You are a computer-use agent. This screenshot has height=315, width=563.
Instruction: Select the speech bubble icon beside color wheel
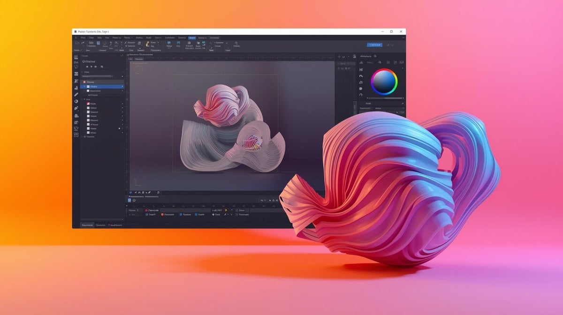point(361,89)
